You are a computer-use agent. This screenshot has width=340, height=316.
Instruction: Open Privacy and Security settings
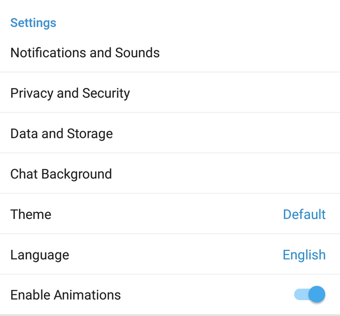(70, 93)
